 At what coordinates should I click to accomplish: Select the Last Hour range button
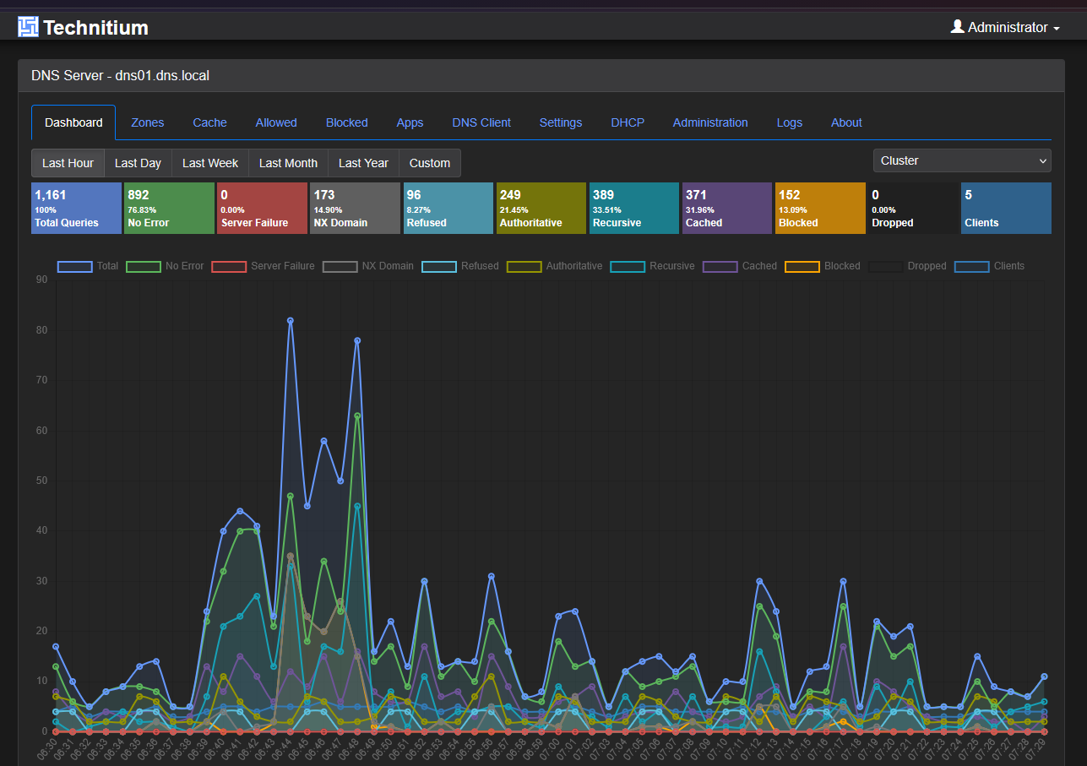68,163
